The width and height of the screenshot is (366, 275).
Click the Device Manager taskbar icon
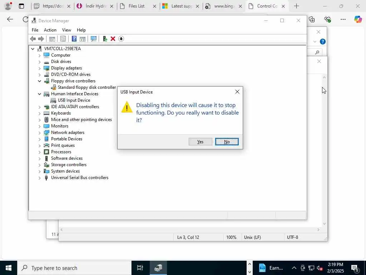pyautogui.click(x=158, y=268)
